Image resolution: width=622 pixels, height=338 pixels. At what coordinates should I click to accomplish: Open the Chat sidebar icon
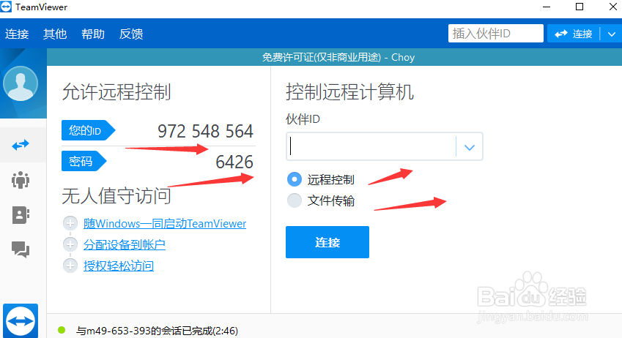(21, 249)
